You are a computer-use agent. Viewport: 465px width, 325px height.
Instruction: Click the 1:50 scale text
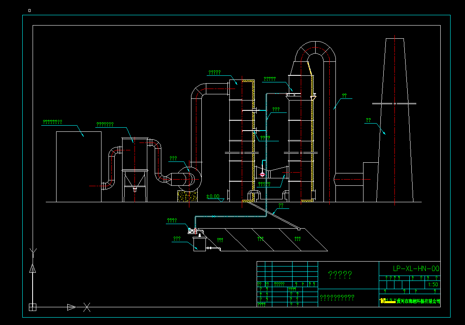pos(433,284)
